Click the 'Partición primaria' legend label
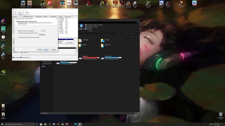Viewport: 225px width, 126px height. click(26, 57)
